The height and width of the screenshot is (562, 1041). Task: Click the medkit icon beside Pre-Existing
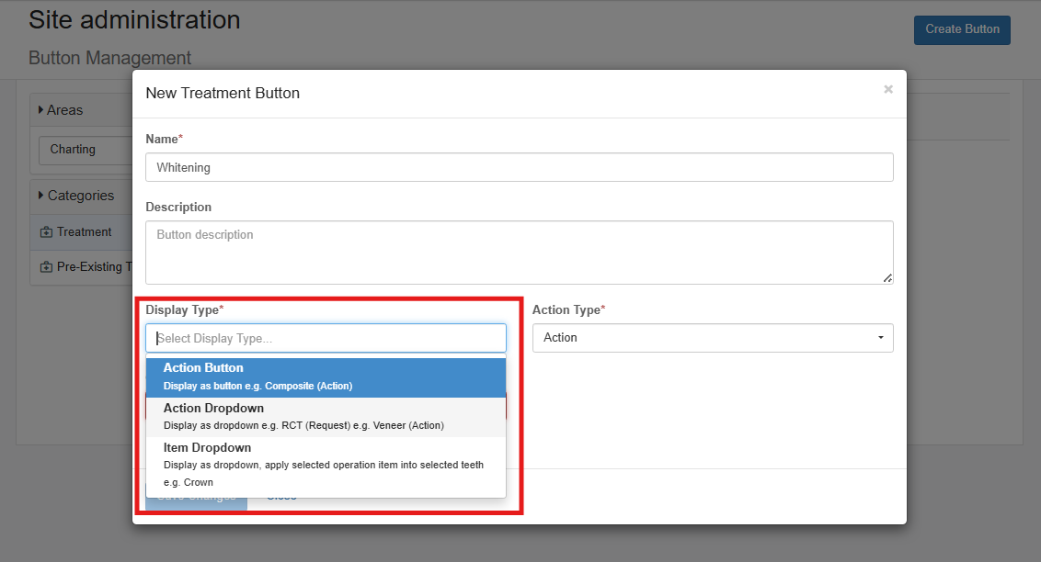pos(46,267)
